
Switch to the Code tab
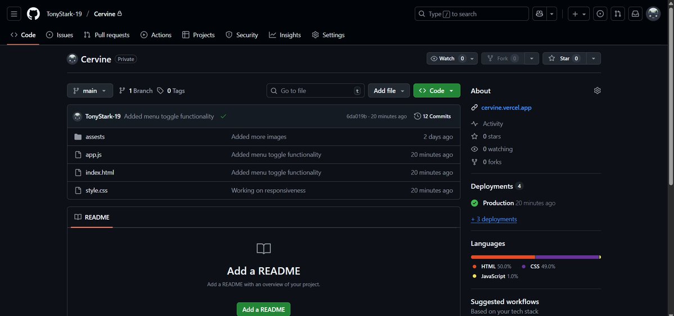click(x=23, y=35)
